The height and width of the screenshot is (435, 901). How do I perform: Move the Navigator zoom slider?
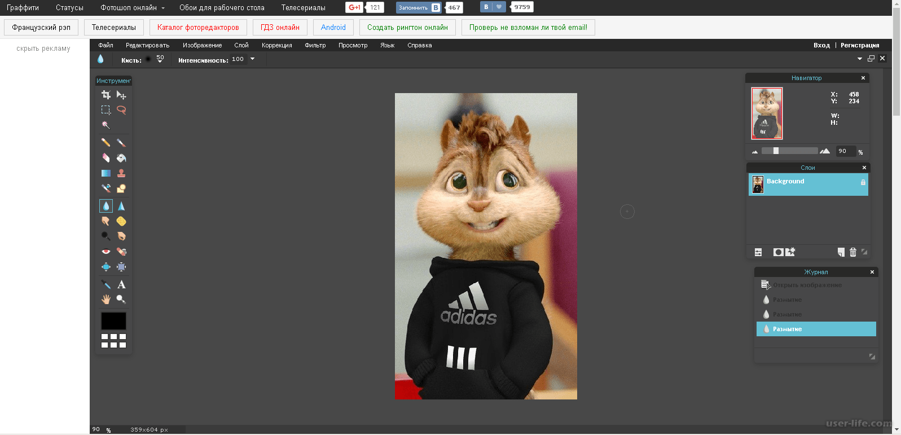(x=776, y=151)
